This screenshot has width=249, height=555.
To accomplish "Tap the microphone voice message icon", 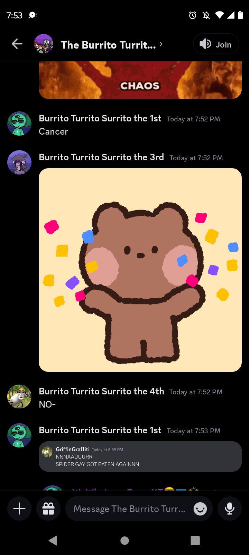I will tap(230, 509).
